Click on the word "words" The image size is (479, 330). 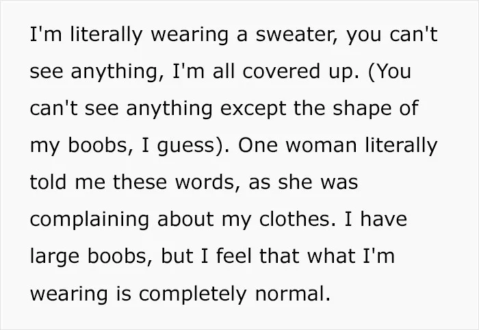click(205, 181)
